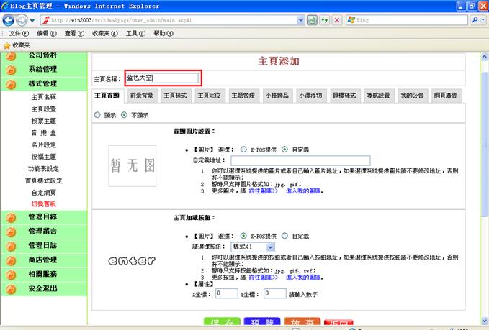The image size is (489, 330).
Task: Click the green 保存 button
Action: point(221,324)
